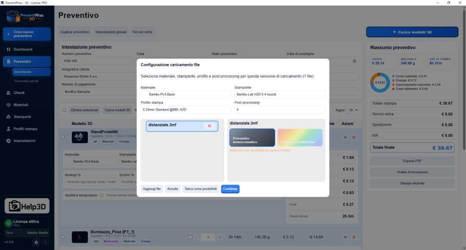Click the Stampanti printer icon
Image resolution: width=466 pixels, height=250 pixels.
(8, 117)
